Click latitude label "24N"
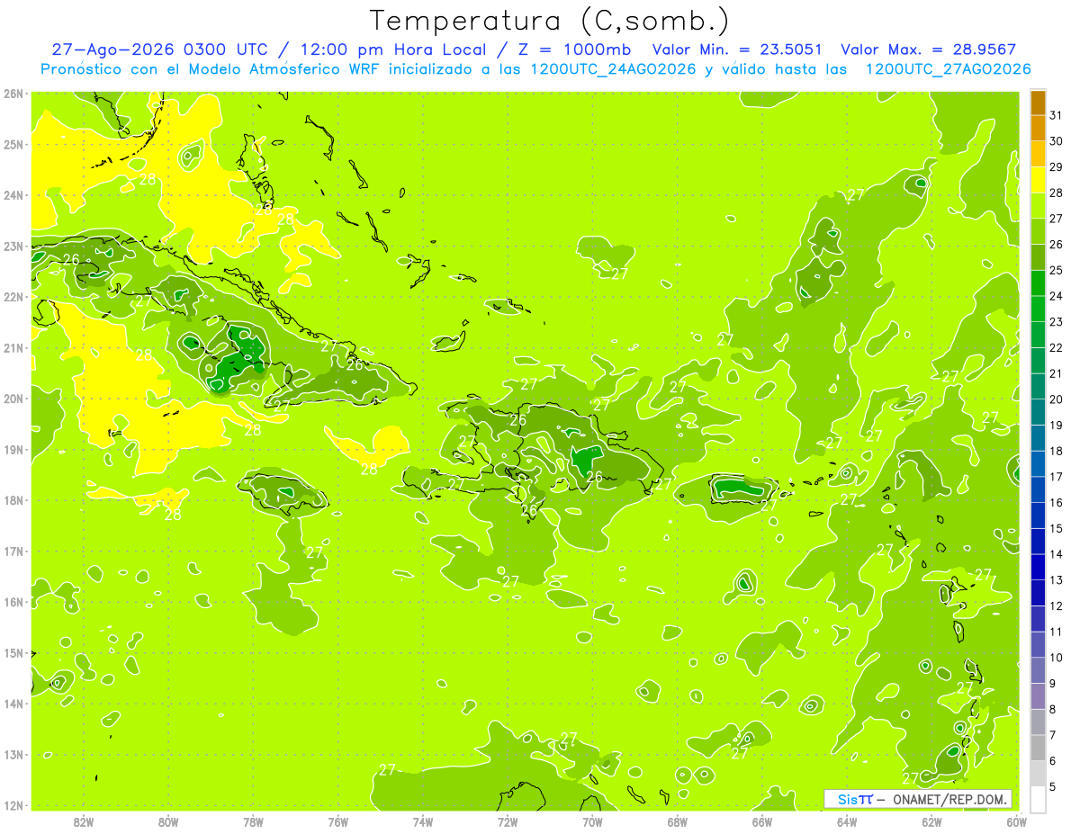The image size is (1080, 834). pos(13,195)
